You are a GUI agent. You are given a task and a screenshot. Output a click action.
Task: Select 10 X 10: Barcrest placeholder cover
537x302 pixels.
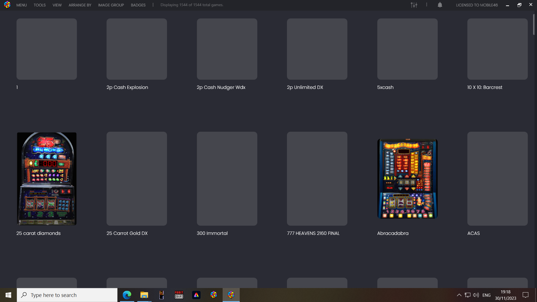[x=498, y=49]
